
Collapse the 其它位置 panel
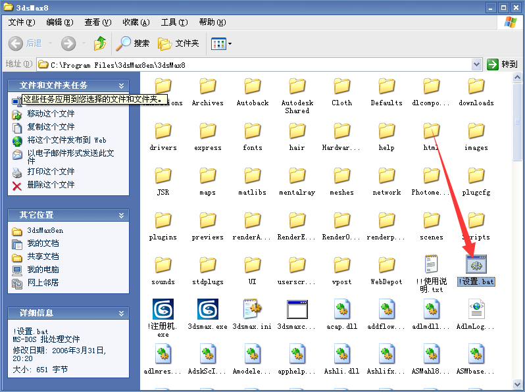coord(121,215)
